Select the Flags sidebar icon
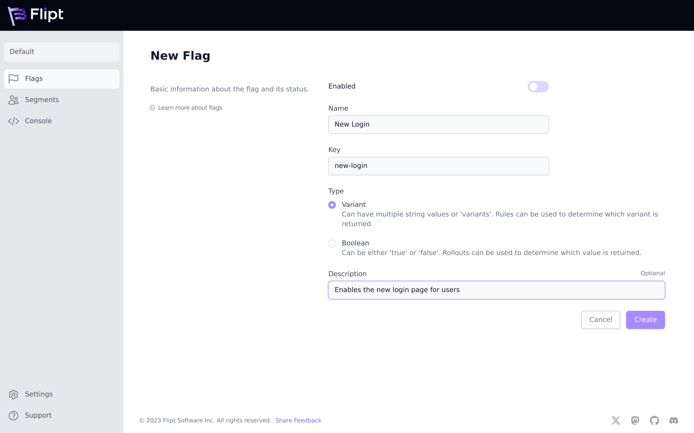 click(x=13, y=79)
